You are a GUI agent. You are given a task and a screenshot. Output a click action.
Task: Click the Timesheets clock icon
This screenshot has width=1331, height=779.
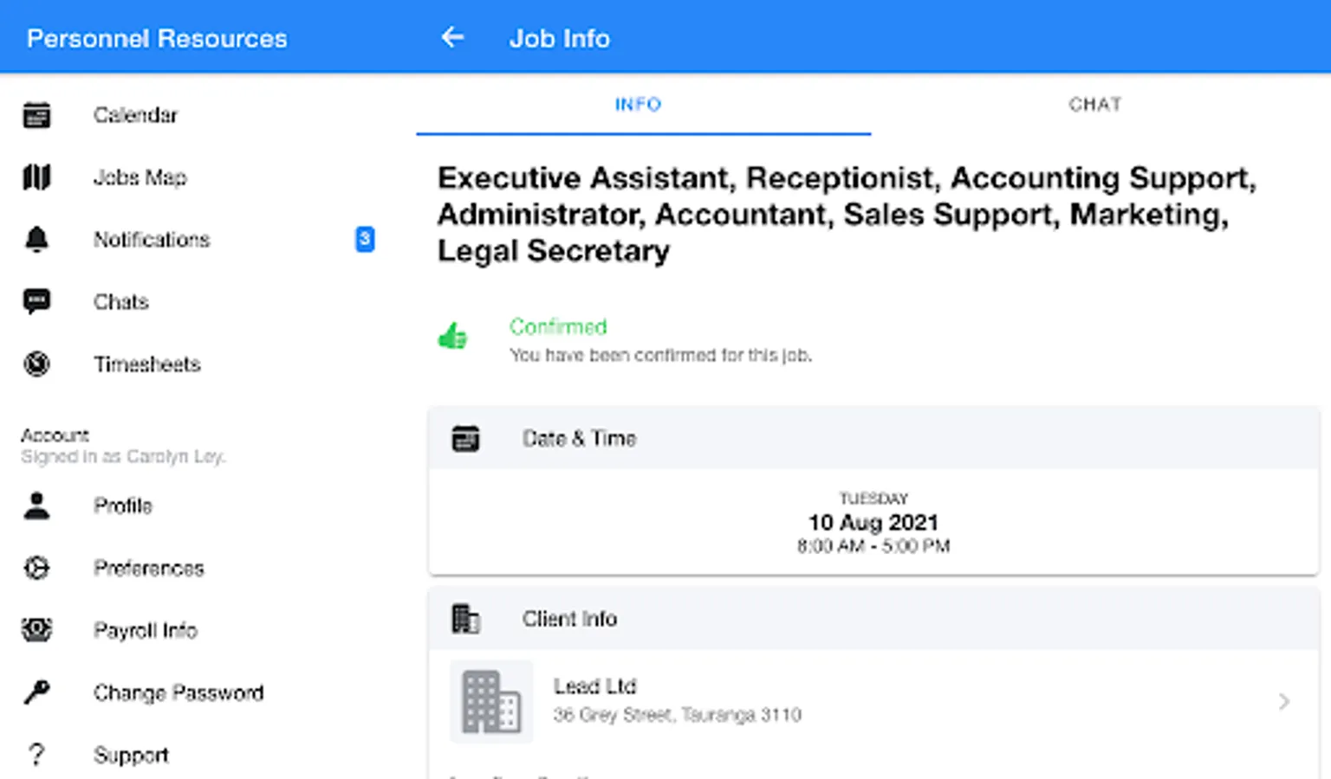pyautogui.click(x=36, y=364)
